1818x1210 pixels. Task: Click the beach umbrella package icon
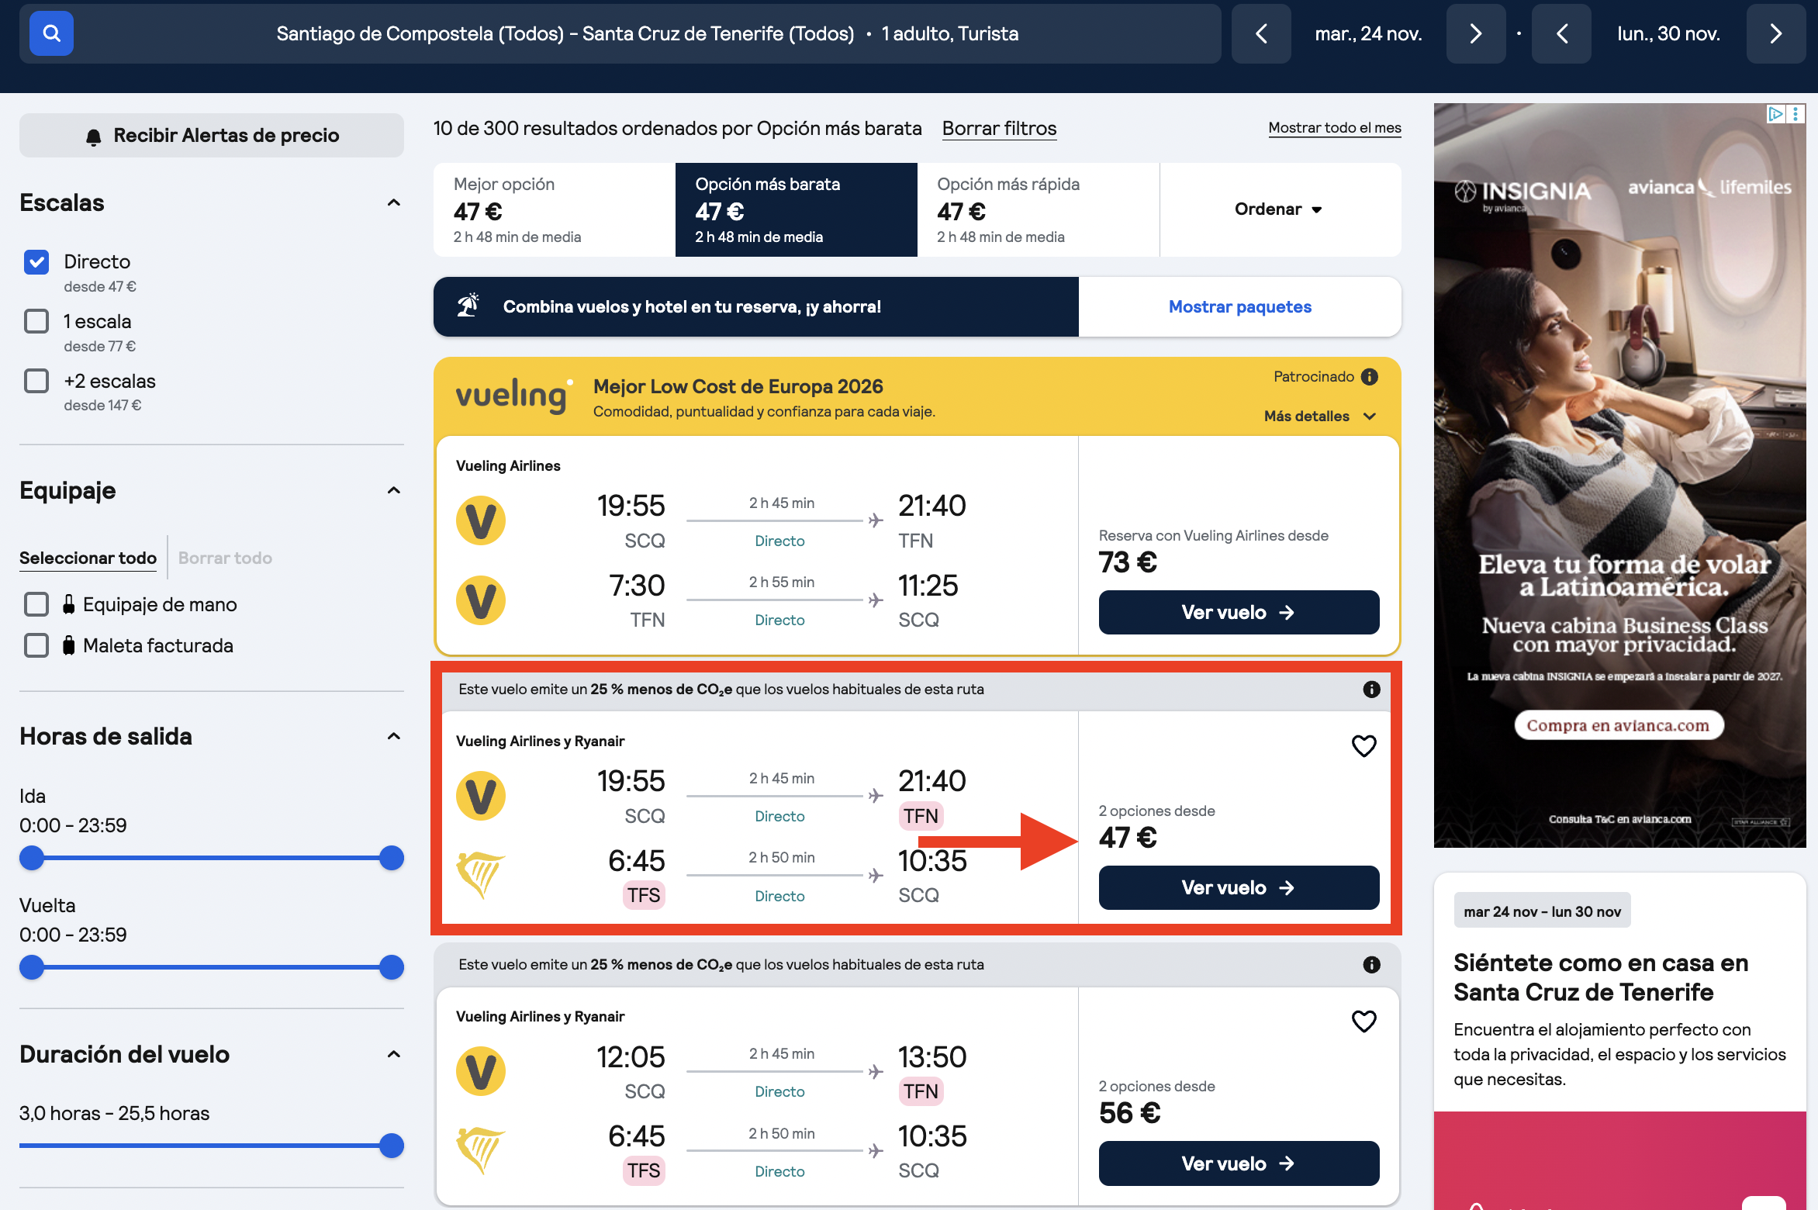click(x=468, y=306)
